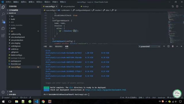The image size is (184, 104).
Task: Change CRLF line ending in status bar
Action: click(x=154, y=98)
